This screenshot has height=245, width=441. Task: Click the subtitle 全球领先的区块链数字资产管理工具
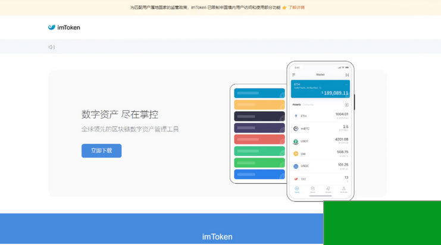130,129
